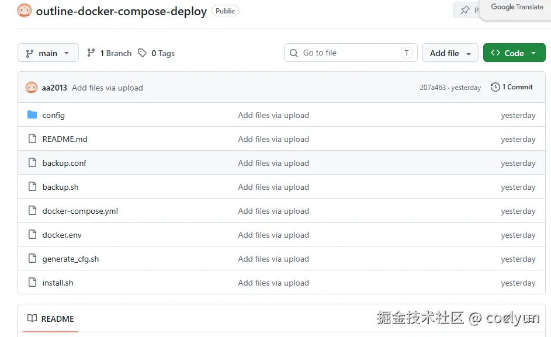This screenshot has height=337, width=551.
Task: Click the yesterday timestamp in install.sh row
Action: pos(518,283)
